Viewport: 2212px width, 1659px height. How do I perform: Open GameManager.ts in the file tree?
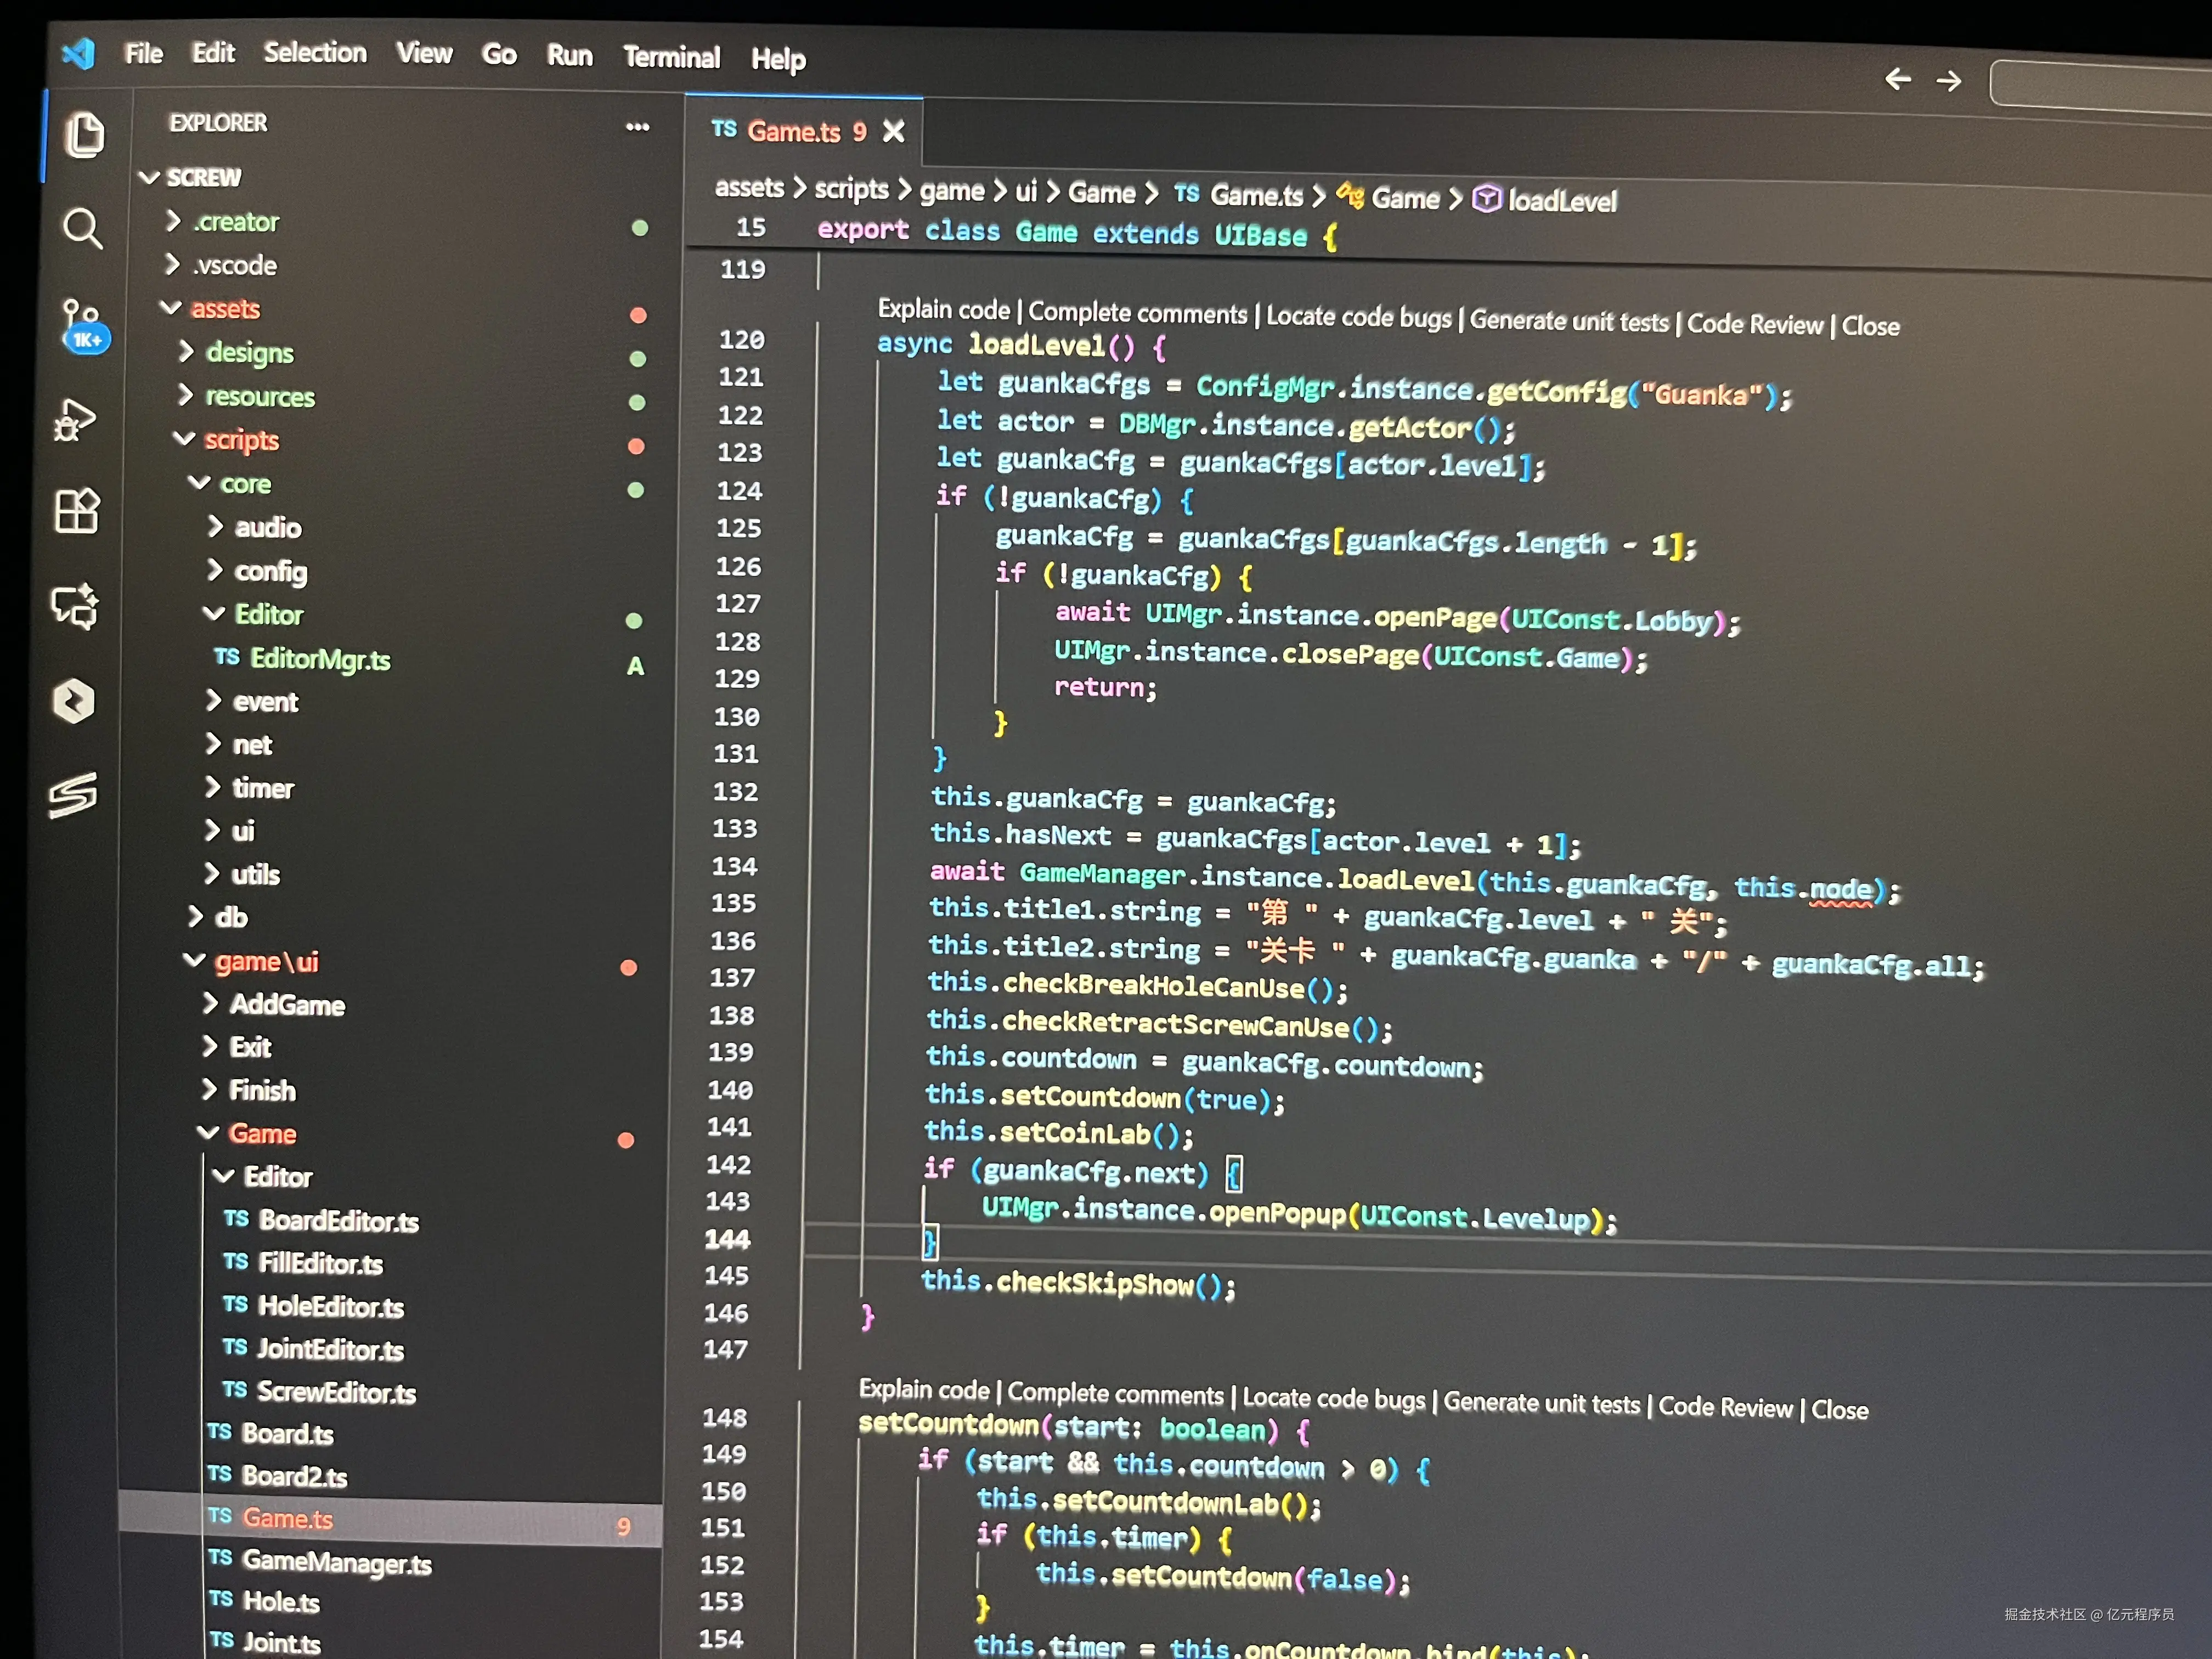[x=336, y=1562]
